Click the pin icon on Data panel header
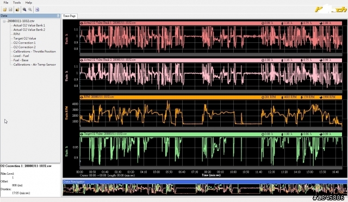The height and width of the screenshot is (202, 348). pyautogui.click(x=58, y=16)
